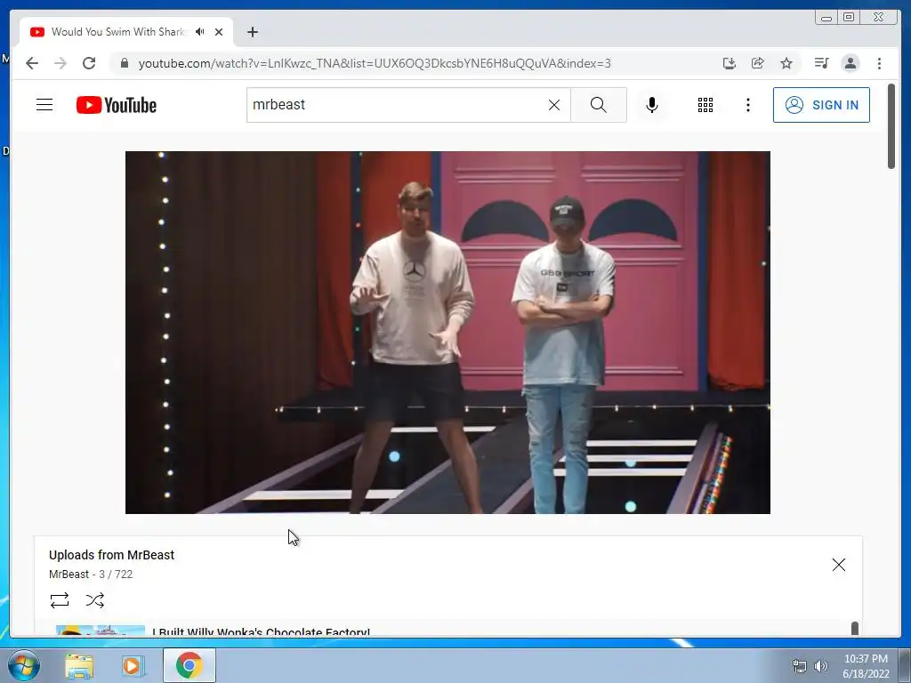This screenshot has width=911, height=683.
Task: Open the YouTube apps grid
Action: click(x=705, y=105)
